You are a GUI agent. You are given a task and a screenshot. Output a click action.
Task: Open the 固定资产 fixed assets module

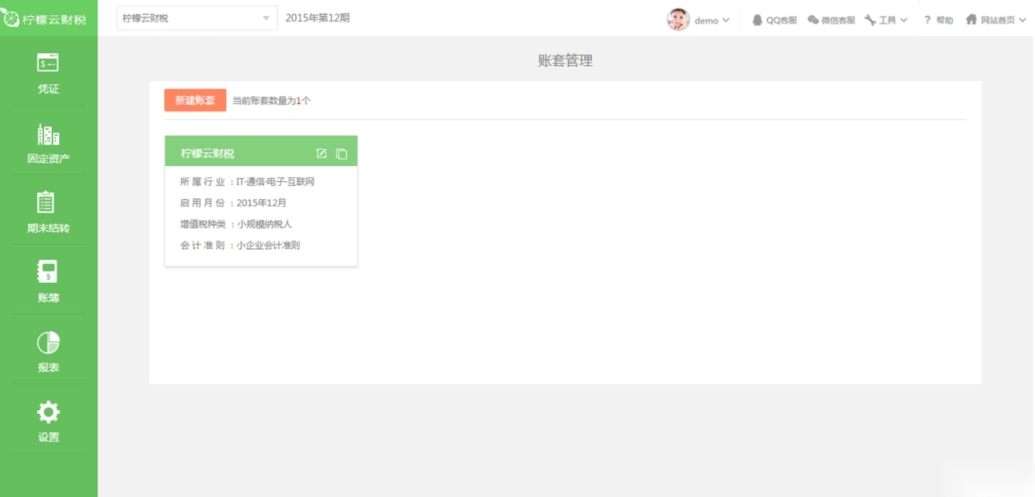click(48, 144)
